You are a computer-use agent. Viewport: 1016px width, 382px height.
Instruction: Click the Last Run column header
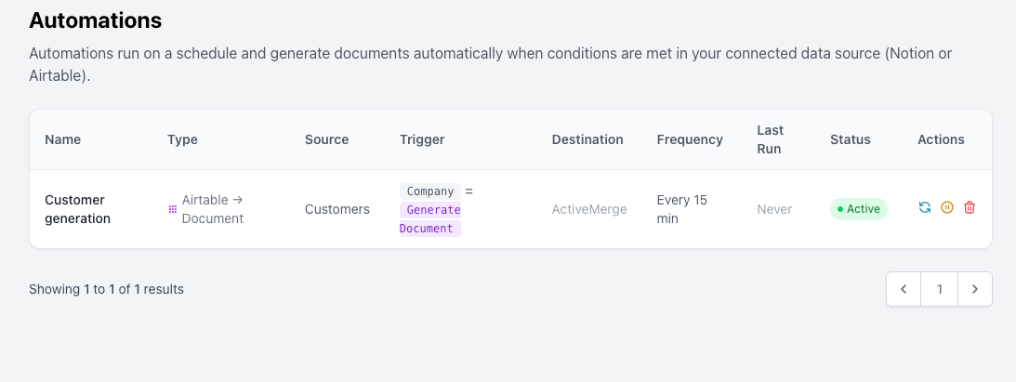(771, 139)
